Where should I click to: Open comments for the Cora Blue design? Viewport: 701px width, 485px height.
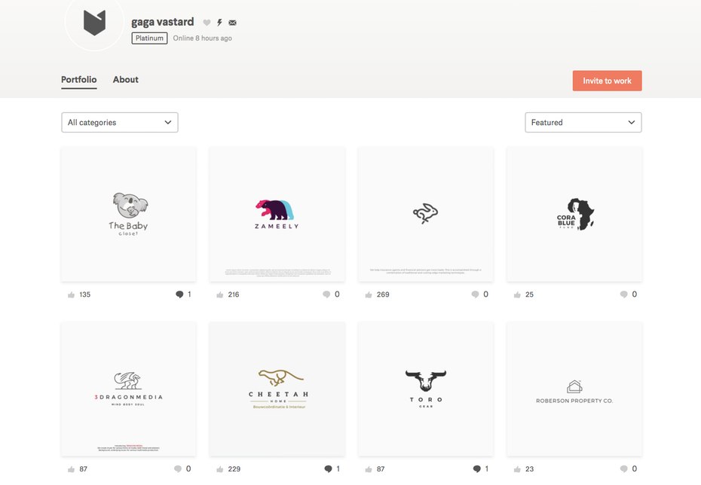(623, 294)
